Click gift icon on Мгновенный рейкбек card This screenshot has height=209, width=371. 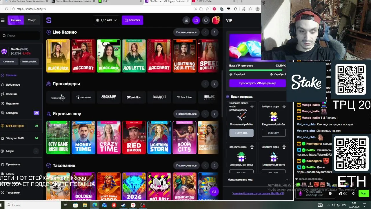(252, 107)
